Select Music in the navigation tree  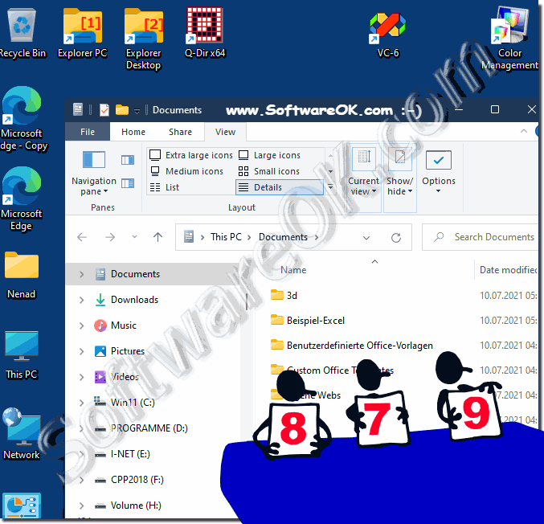pos(124,325)
